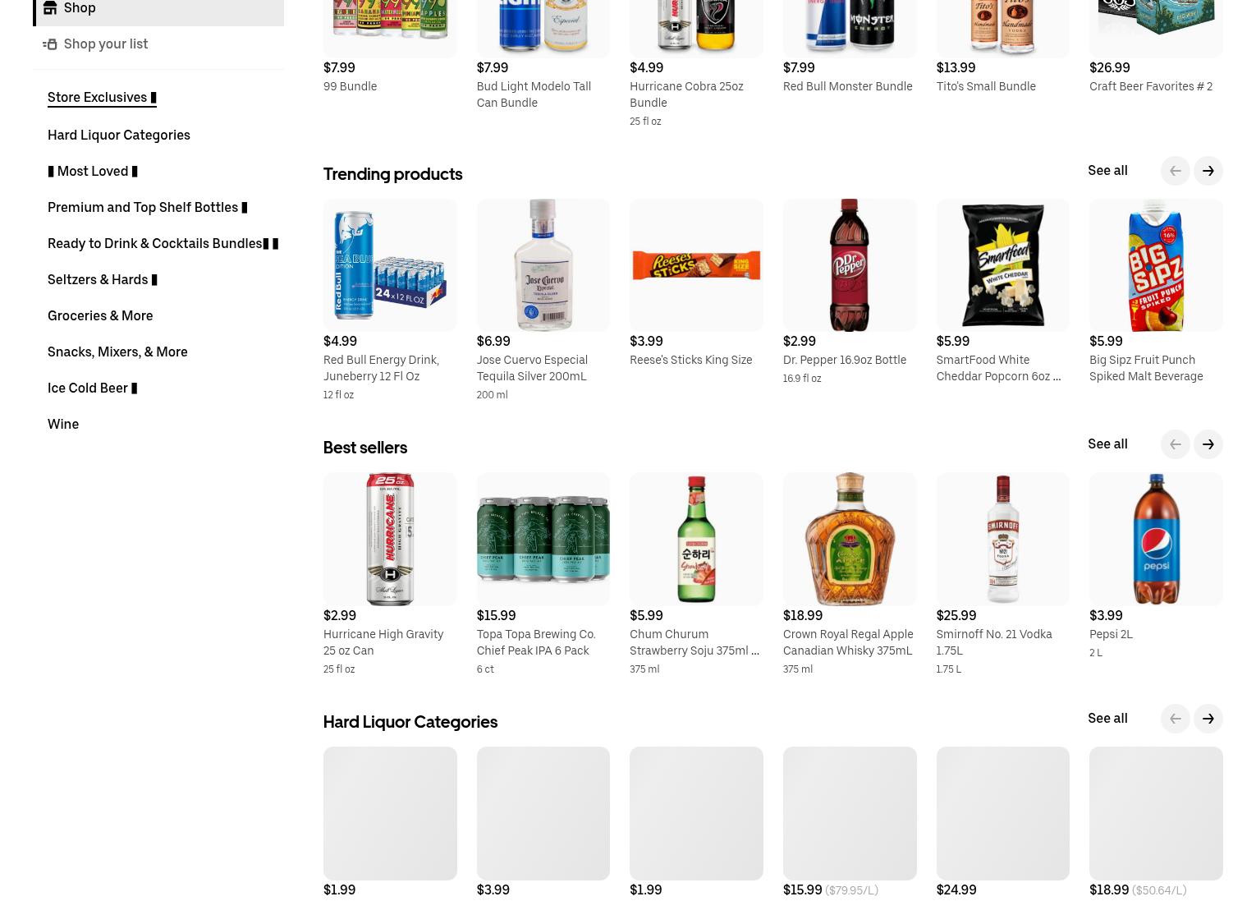See all Trending products
This screenshot has width=1256, height=901.
tap(1107, 170)
